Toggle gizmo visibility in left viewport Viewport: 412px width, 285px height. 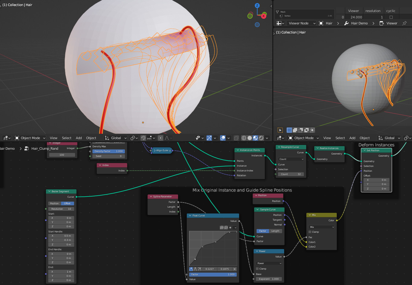[209, 138]
